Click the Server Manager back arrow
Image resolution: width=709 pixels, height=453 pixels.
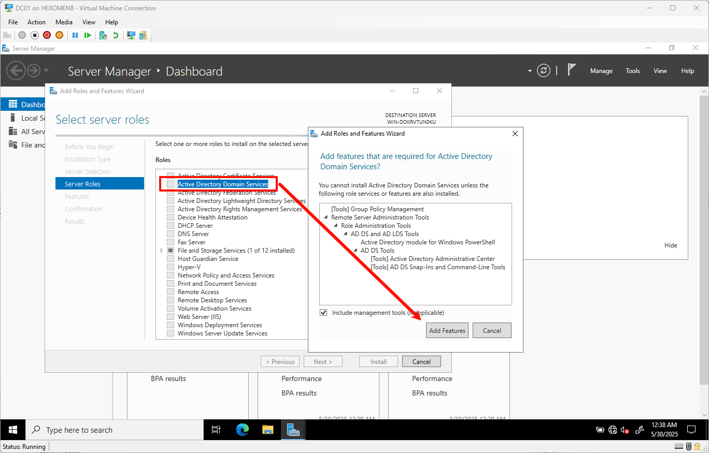16,70
